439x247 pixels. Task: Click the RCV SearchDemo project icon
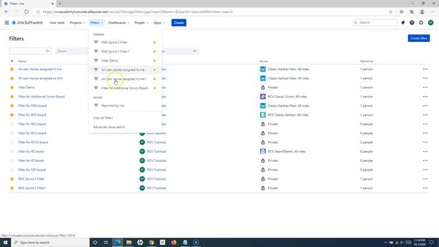click(263, 152)
